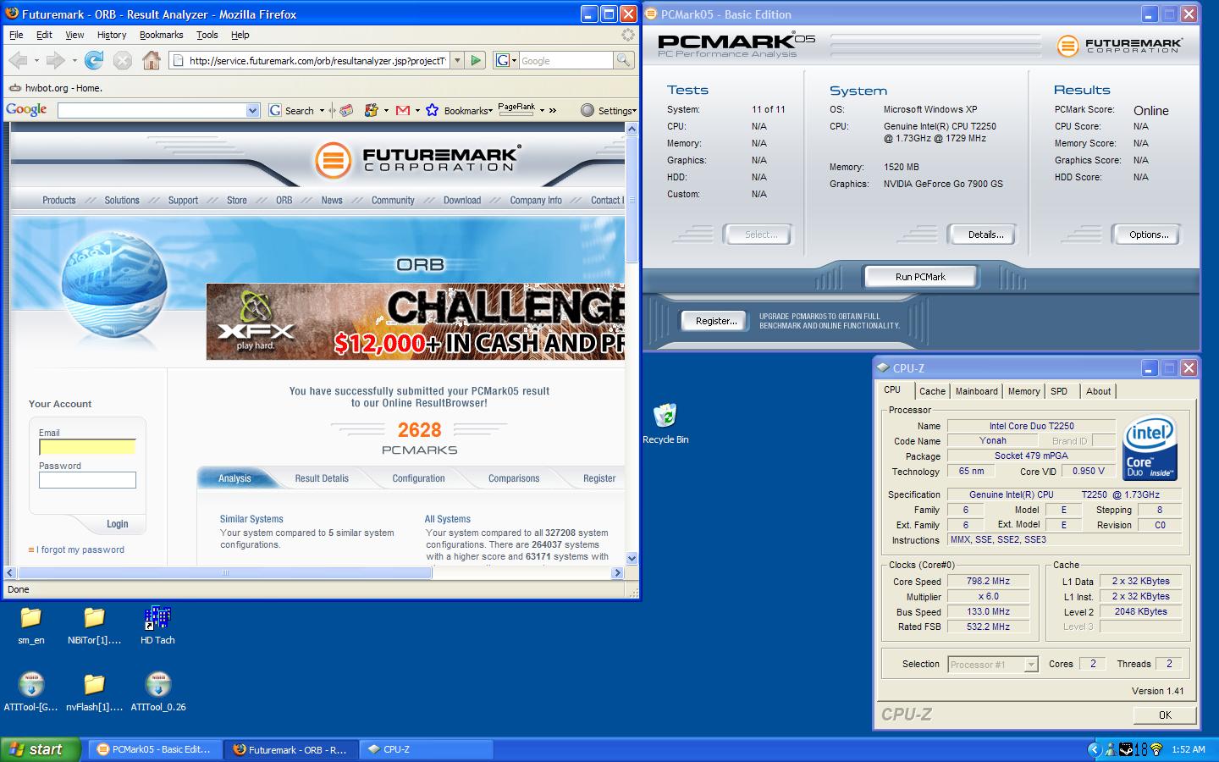This screenshot has width=1219, height=762.
Task: Click the Windows Start button
Action: [x=41, y=749]
